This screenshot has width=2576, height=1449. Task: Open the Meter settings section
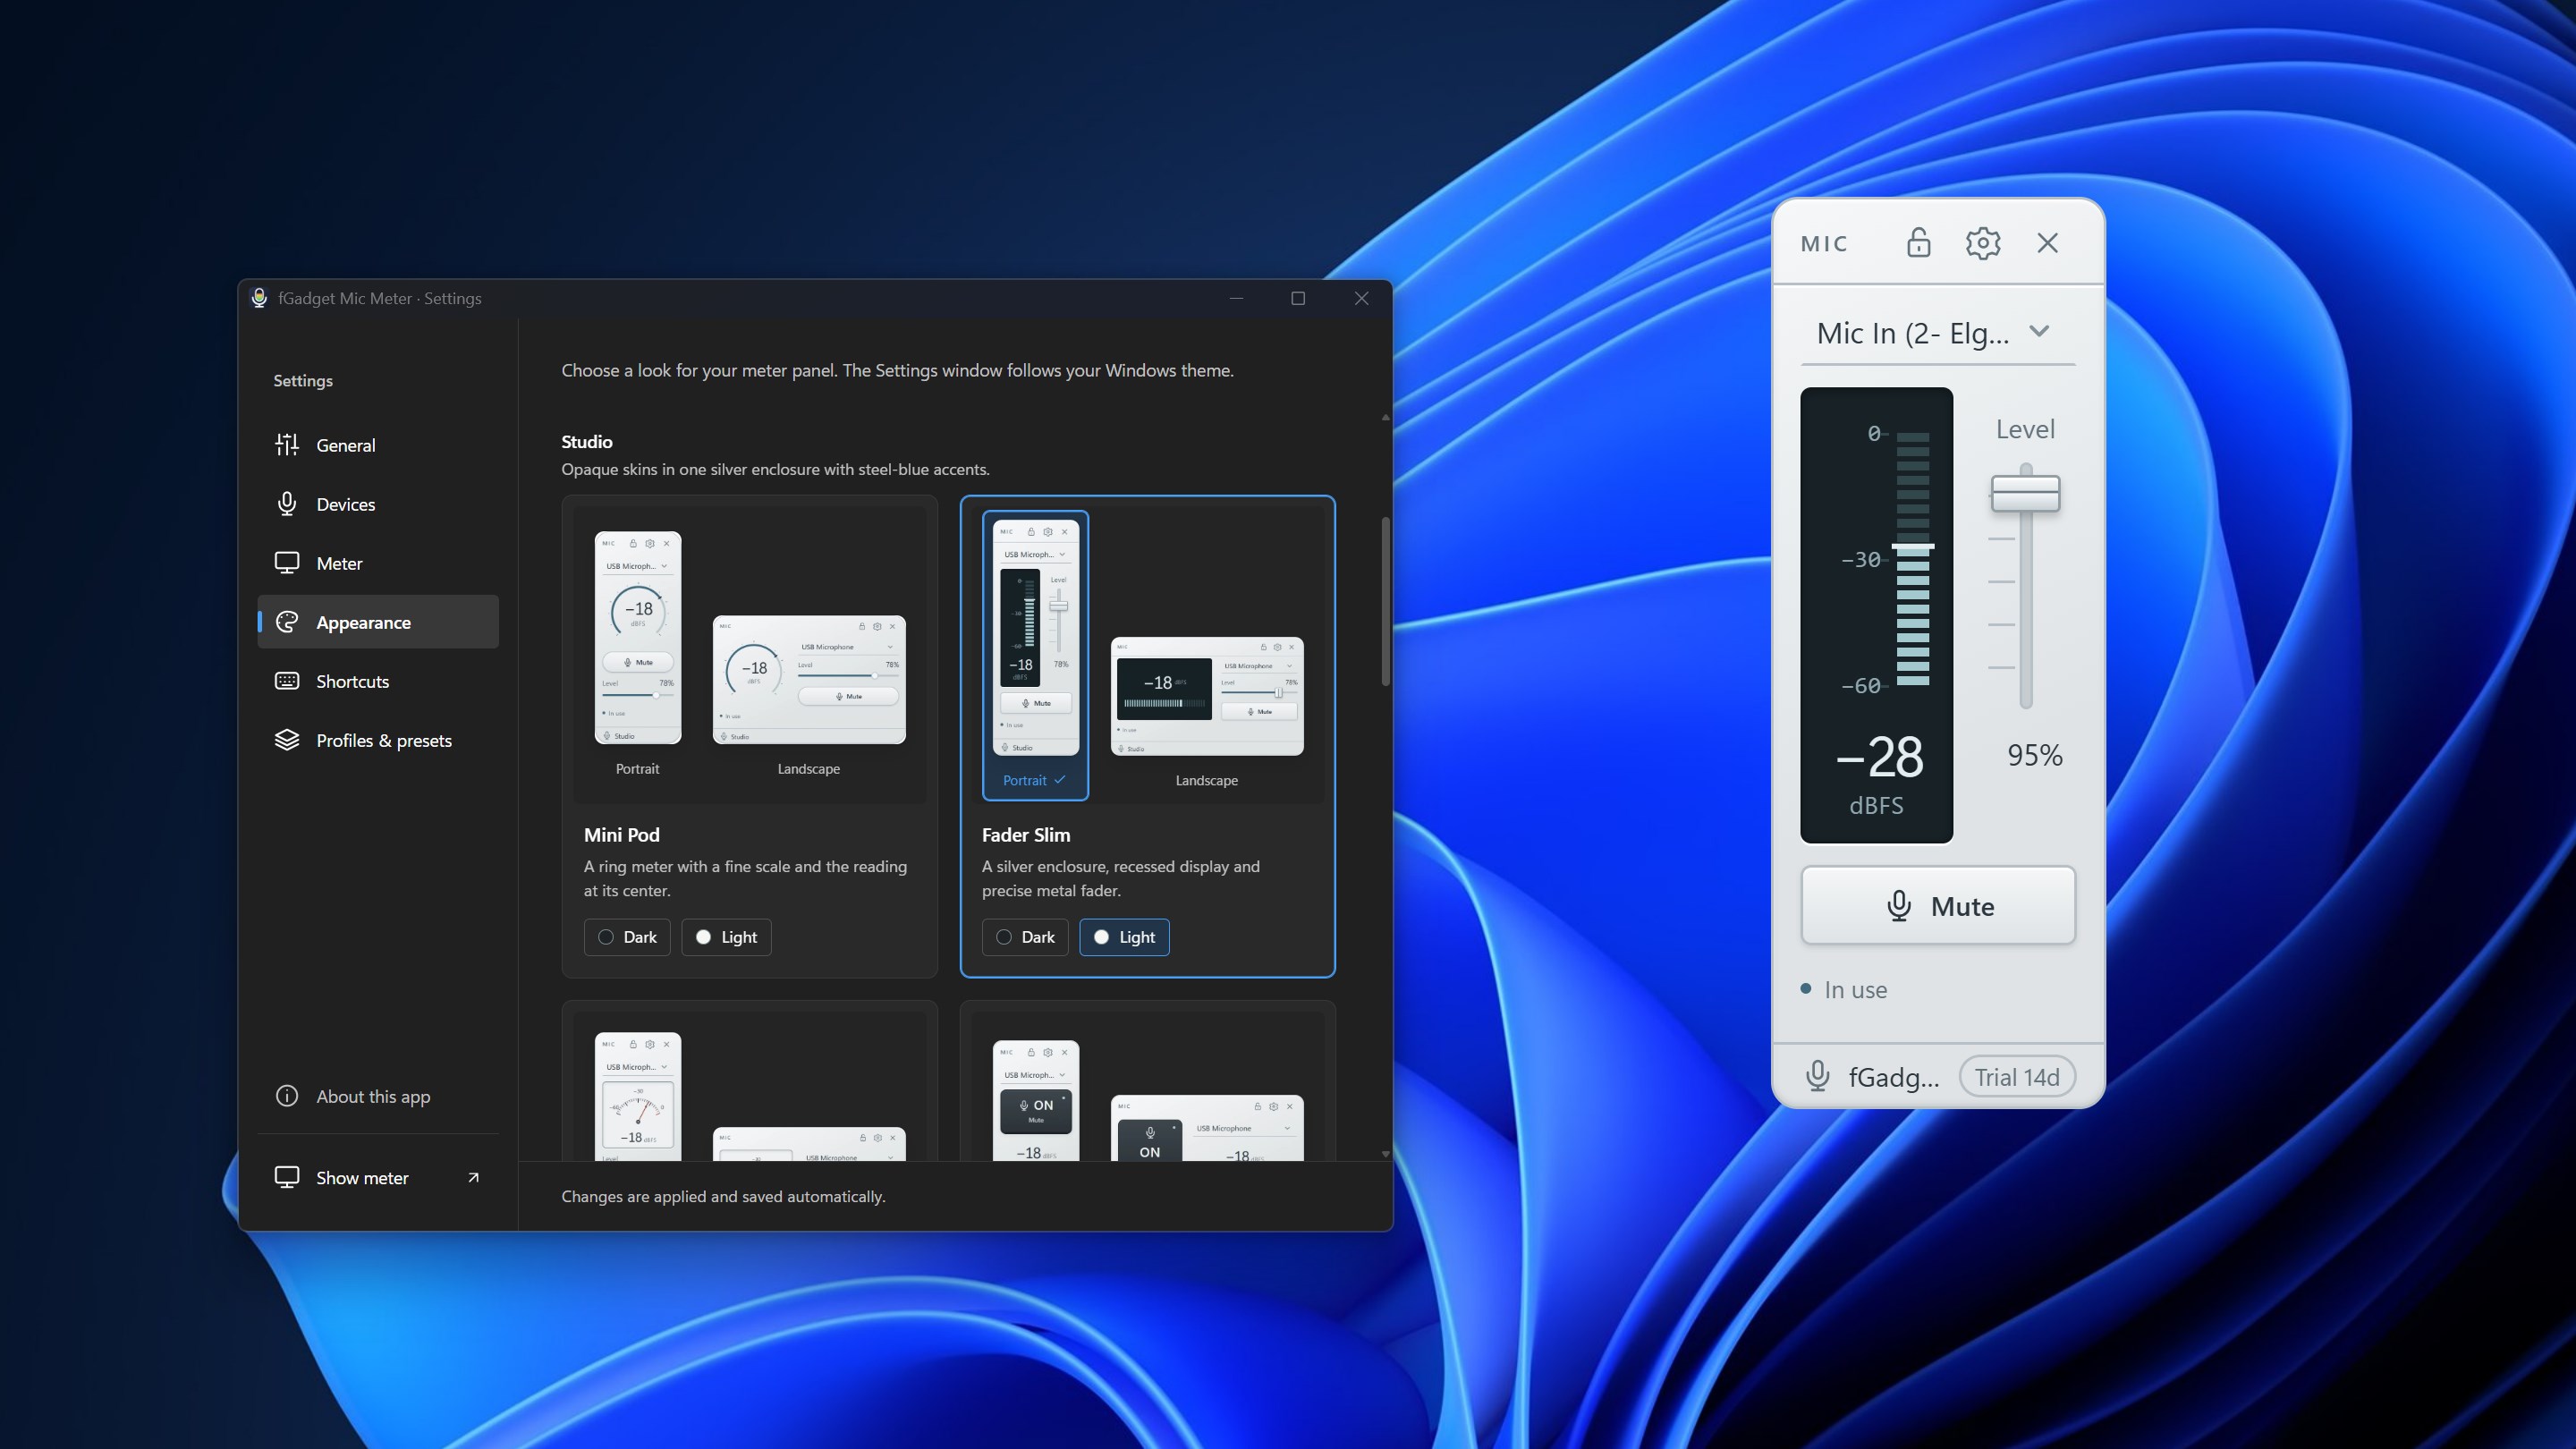click(378, 563)
